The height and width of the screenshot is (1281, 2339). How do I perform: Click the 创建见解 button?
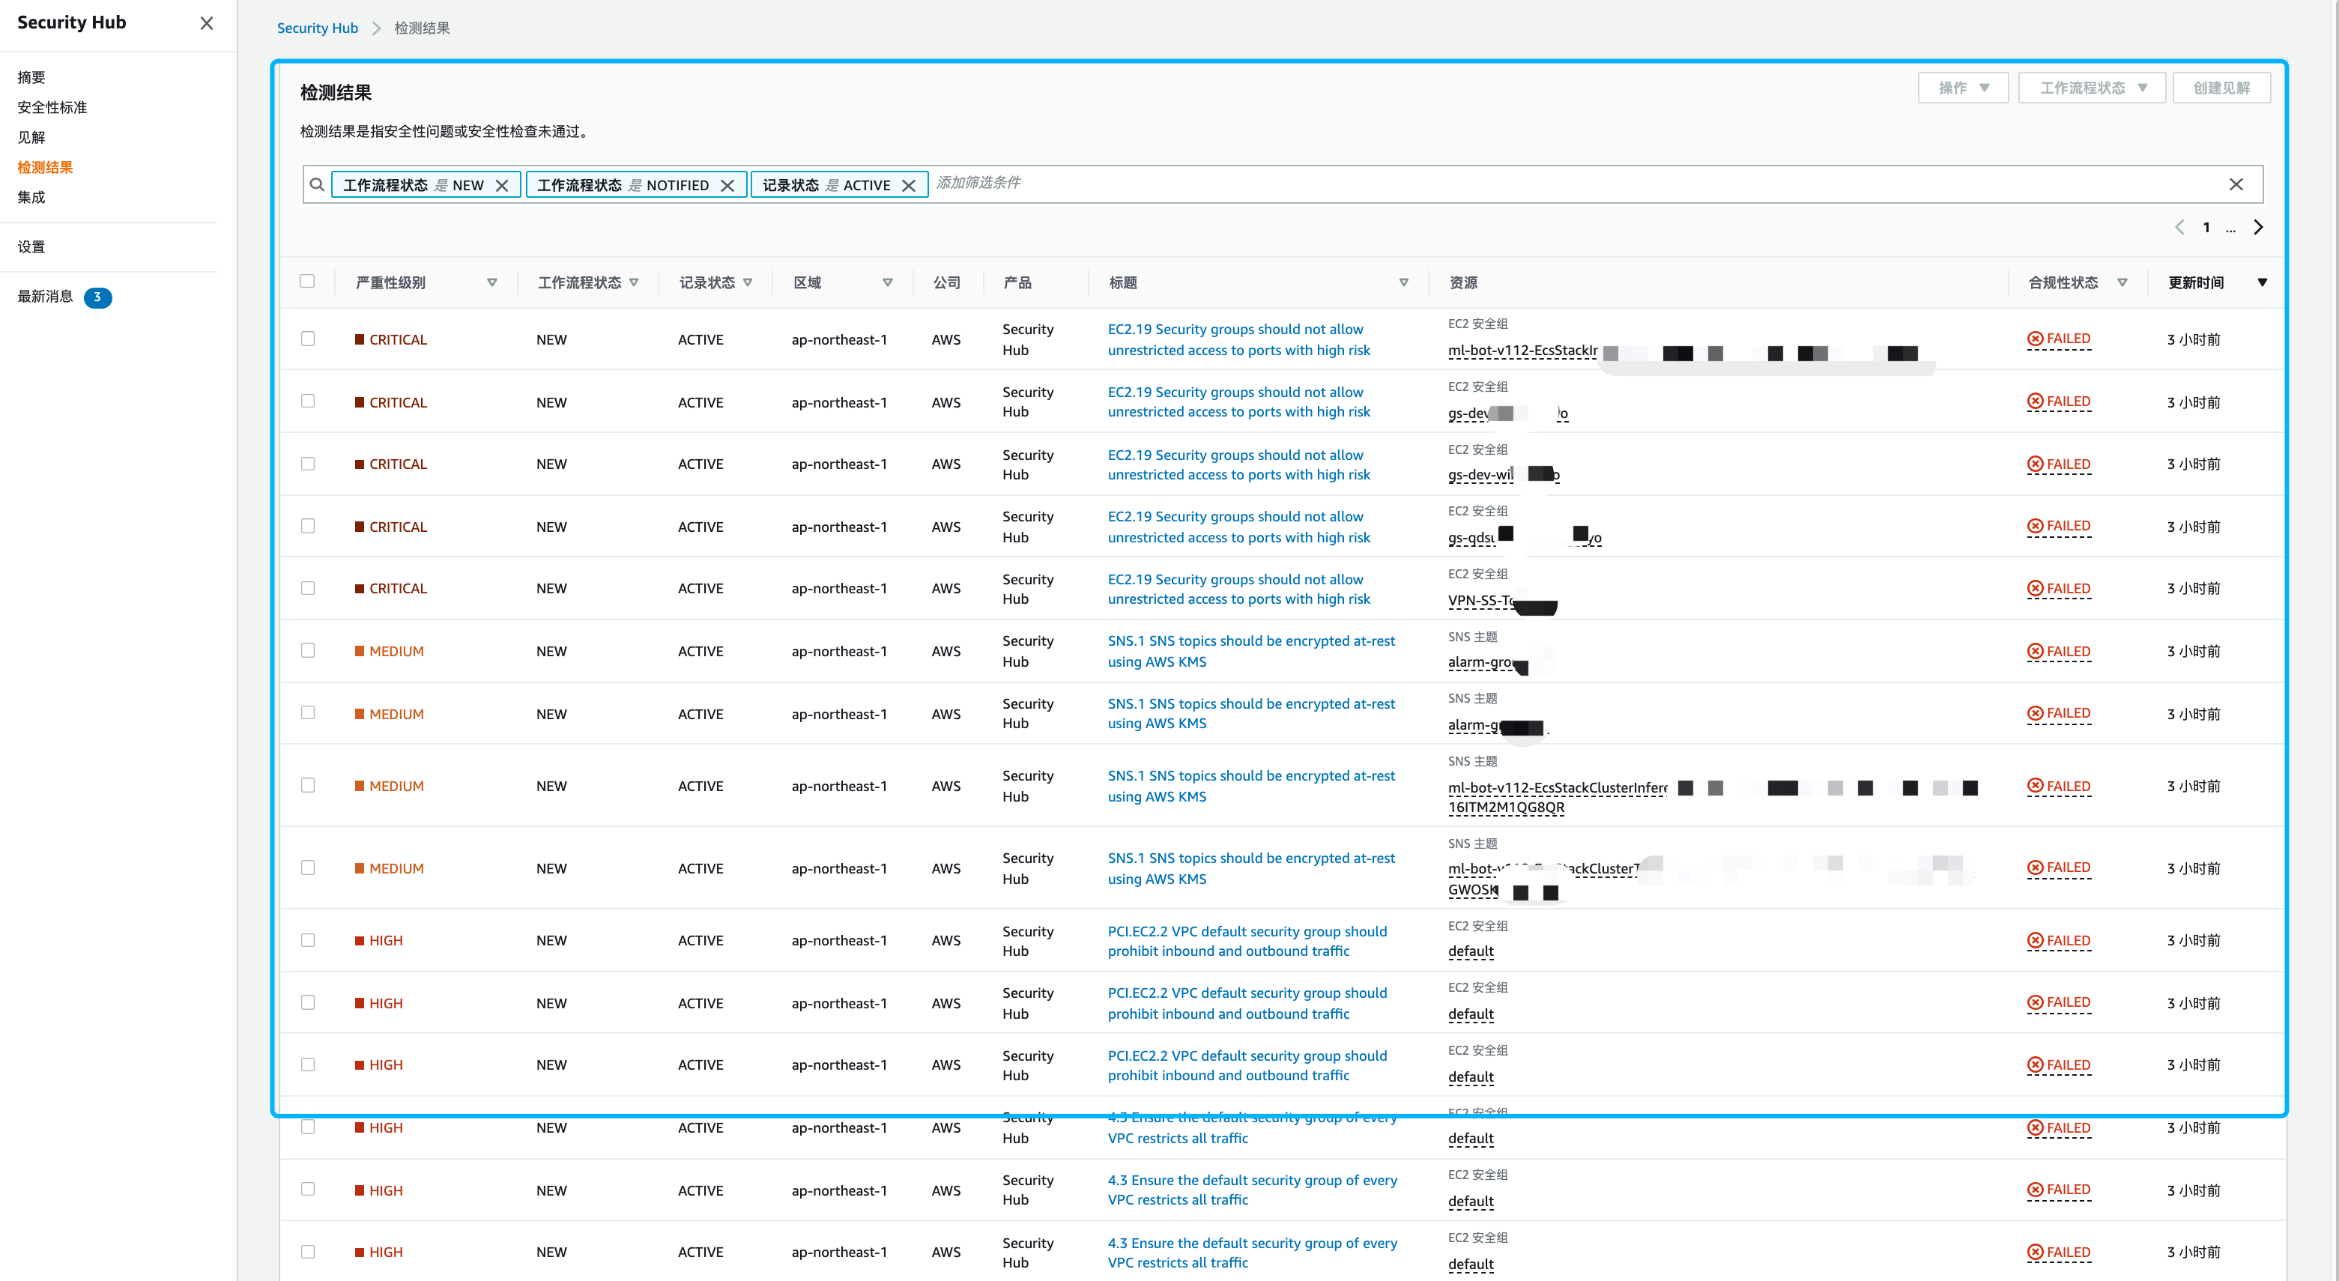[x=2221, y=88]
